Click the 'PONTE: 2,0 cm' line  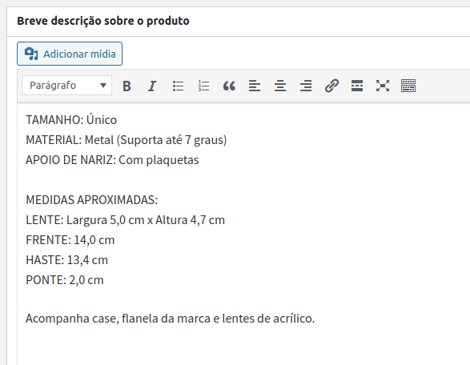pos(65,280)
